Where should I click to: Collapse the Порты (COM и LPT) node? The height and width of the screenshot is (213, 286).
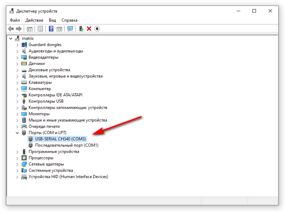[18, 133]
